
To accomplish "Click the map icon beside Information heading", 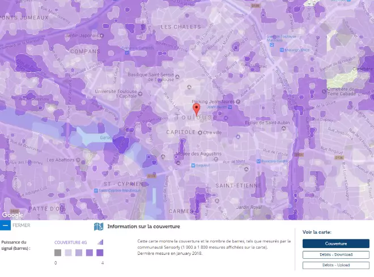I will (98, 227).
